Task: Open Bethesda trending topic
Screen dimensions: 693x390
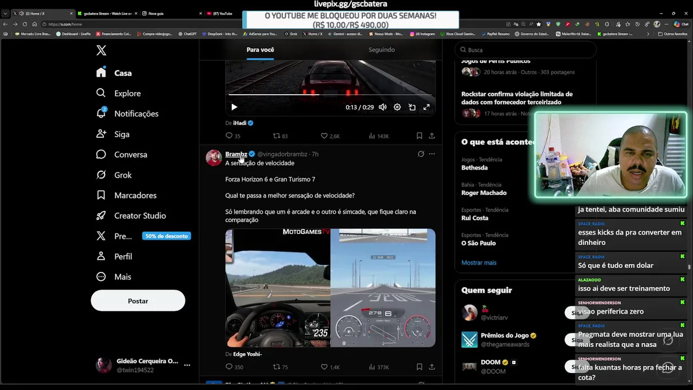Action: coord(474,168)
